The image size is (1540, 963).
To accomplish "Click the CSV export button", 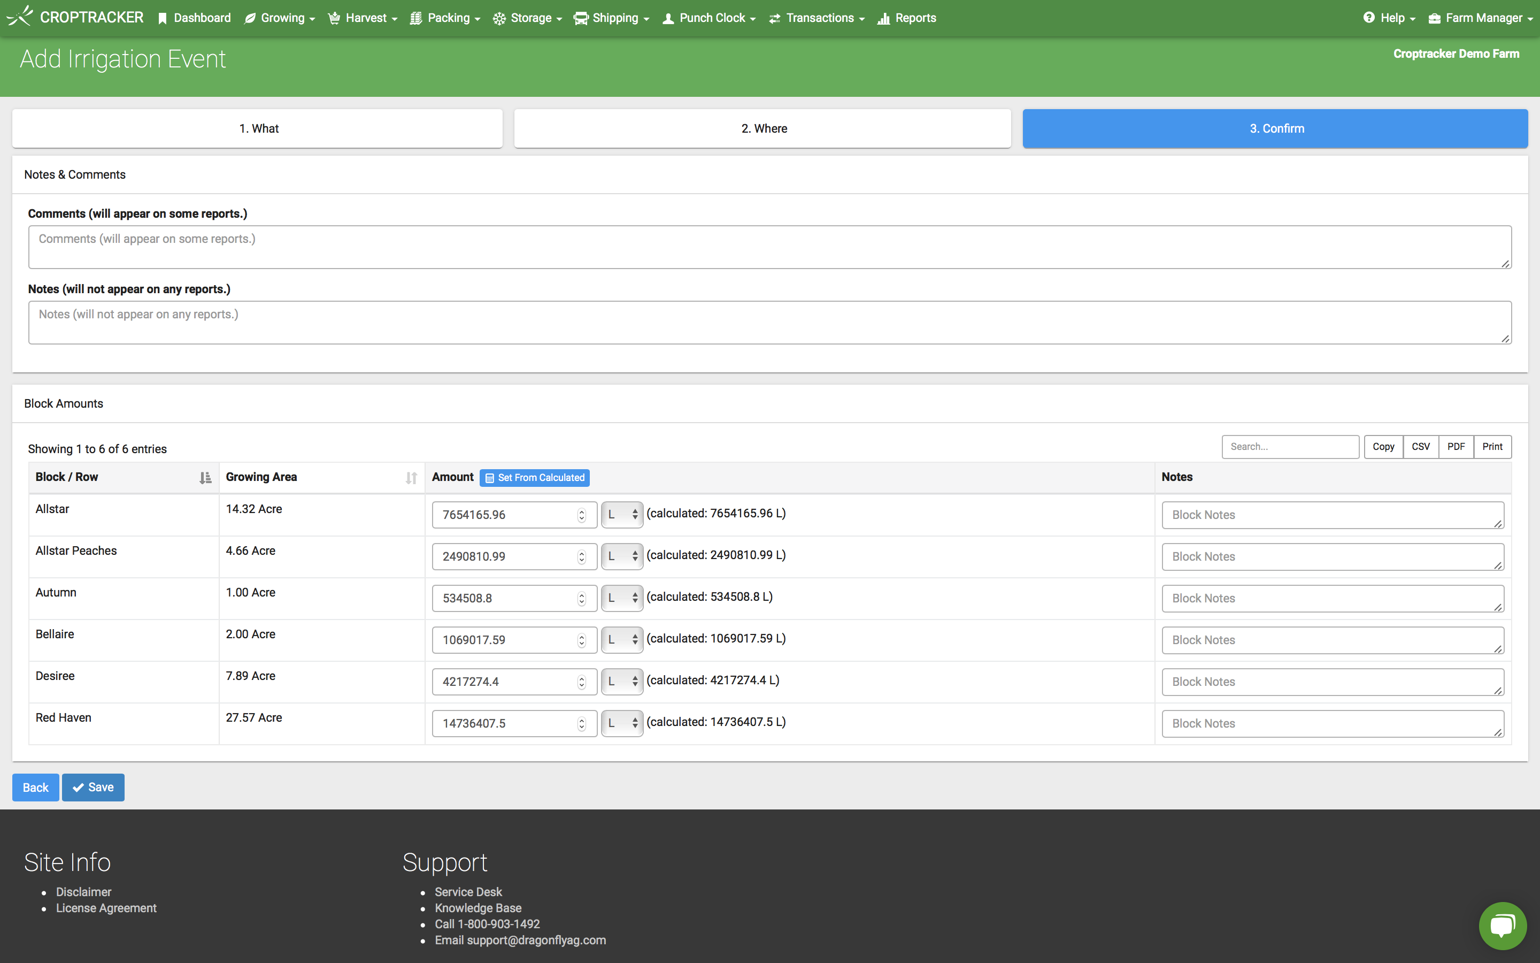I will pyautogui.click(x=1419, y=447).
